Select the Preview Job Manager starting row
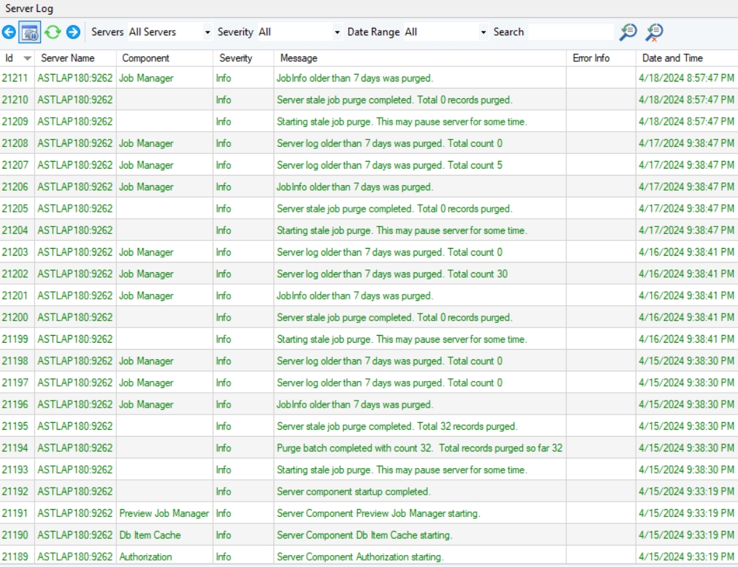The height and width of the screenshot is (567, 738). [378, 513]
